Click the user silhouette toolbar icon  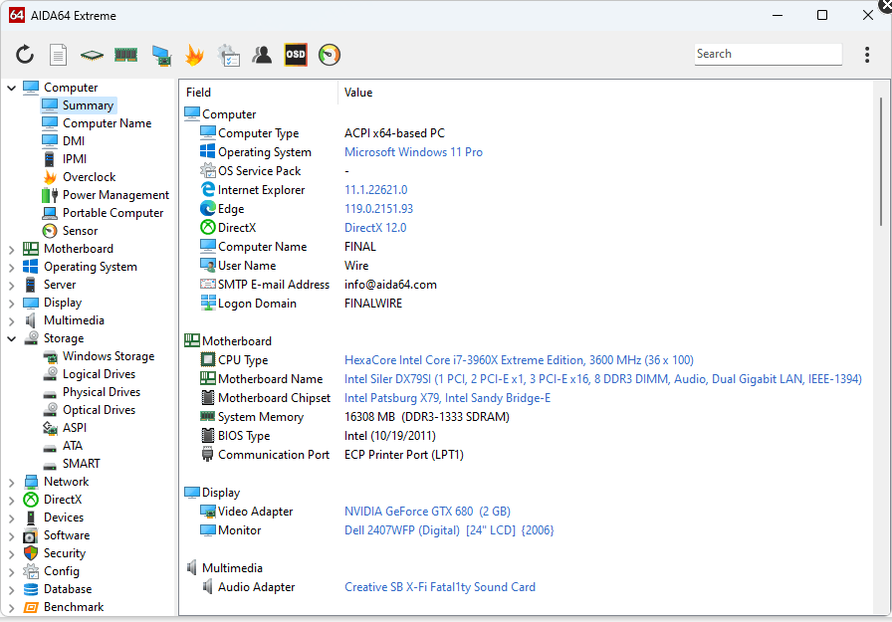tap(262, 55)
